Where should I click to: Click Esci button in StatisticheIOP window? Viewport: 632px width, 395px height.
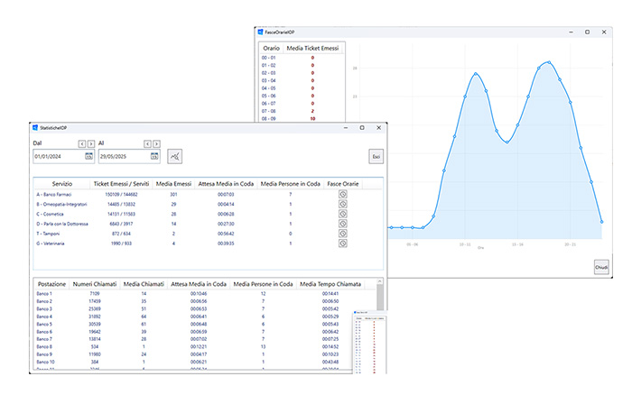coord(376,156)
